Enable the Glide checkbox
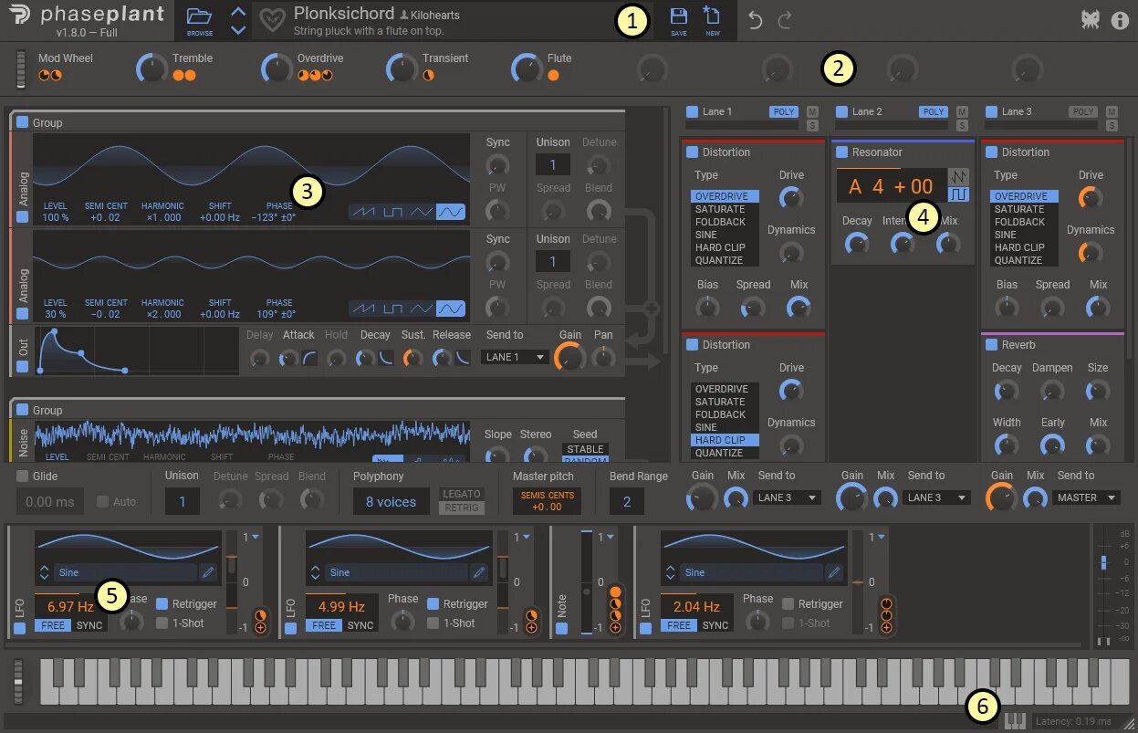 tap(22, 476)
